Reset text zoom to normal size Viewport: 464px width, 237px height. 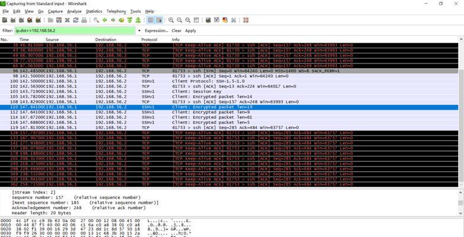(187, 20)
